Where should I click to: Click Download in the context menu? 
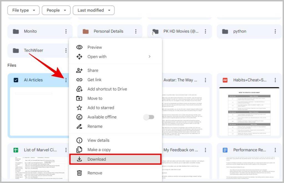(x=115, y=159)
